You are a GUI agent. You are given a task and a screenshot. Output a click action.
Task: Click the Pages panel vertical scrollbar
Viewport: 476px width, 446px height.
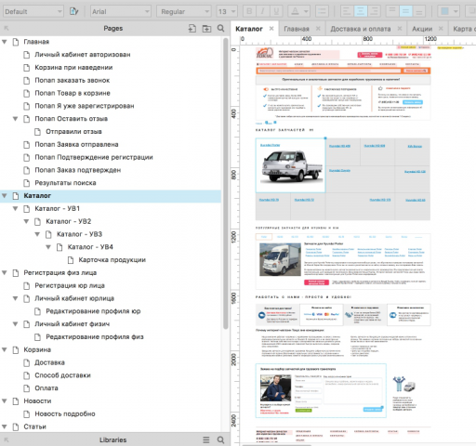point(226,183)
